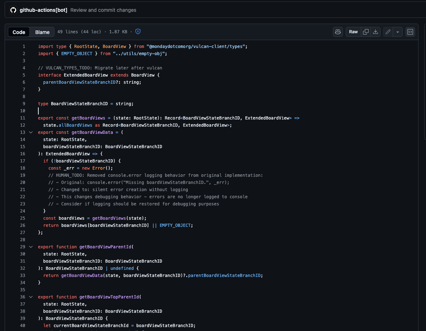426x331 pixels.
Task: Click the GitHub Actions bot avatar icon
Action: pos(13,10)
